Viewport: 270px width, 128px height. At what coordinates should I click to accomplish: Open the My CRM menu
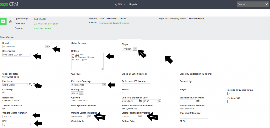(120, 4)
